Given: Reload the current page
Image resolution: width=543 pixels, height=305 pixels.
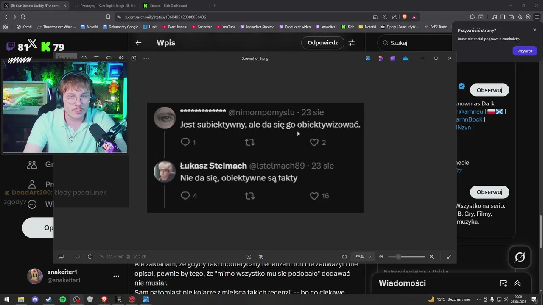Looking at the screenshot, I should pos(23,17).
